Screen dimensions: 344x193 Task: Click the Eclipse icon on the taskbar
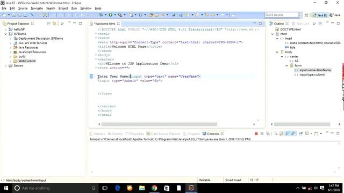(x=191, y=188)
